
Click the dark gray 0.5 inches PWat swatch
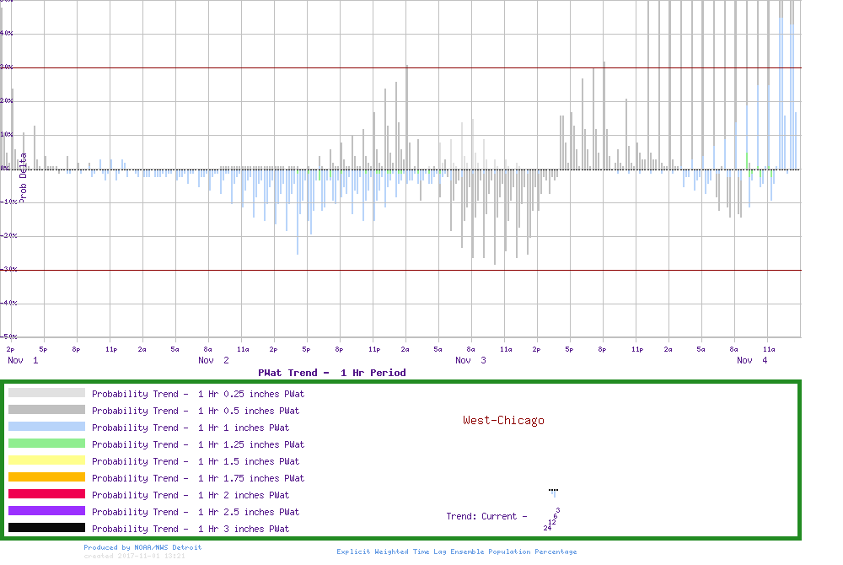tap(46, 410)
